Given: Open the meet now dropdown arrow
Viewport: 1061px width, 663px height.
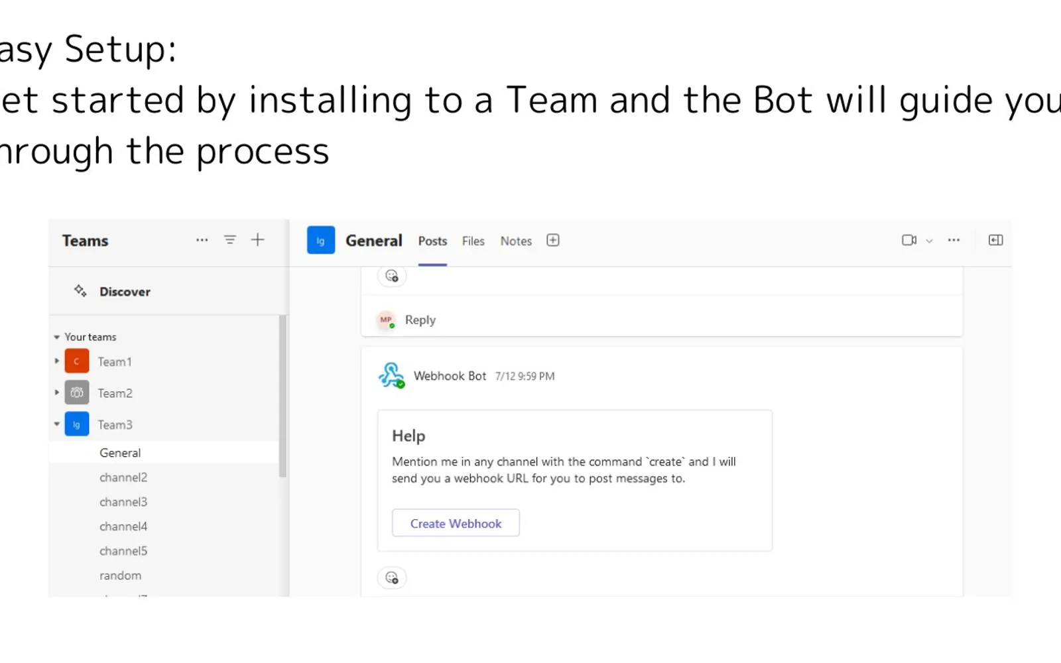Looking at the screenshot, I should point(929,241).
